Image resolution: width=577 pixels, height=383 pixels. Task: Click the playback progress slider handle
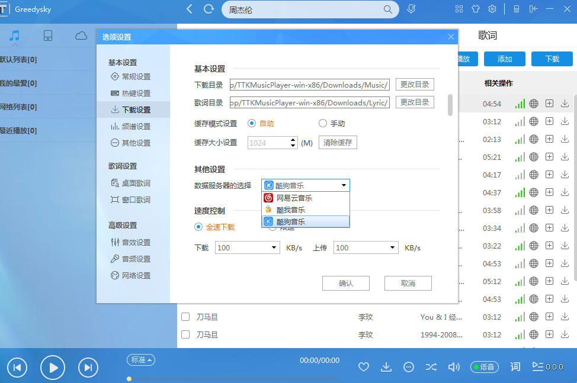click(129, 379)
